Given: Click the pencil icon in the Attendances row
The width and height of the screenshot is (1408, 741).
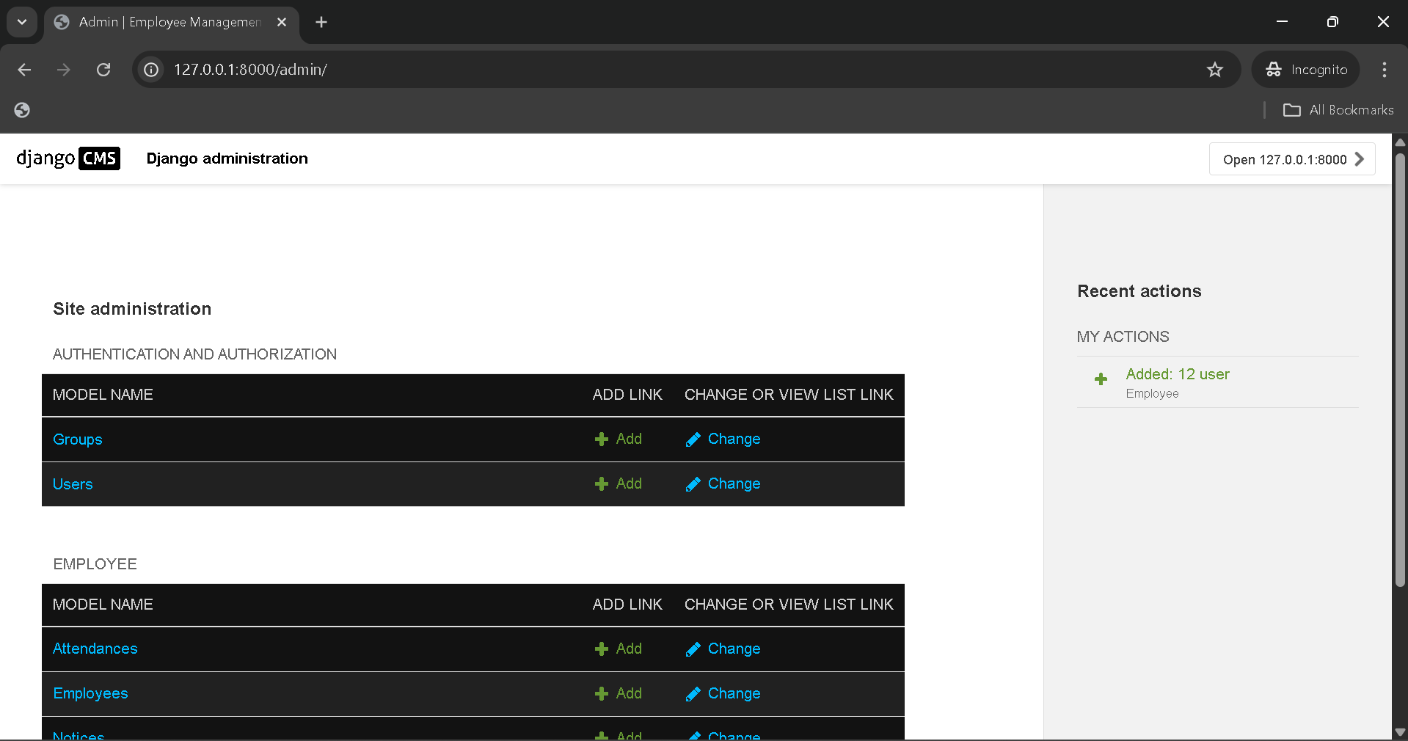Looking at the screenshot, I should pos(693,649).
